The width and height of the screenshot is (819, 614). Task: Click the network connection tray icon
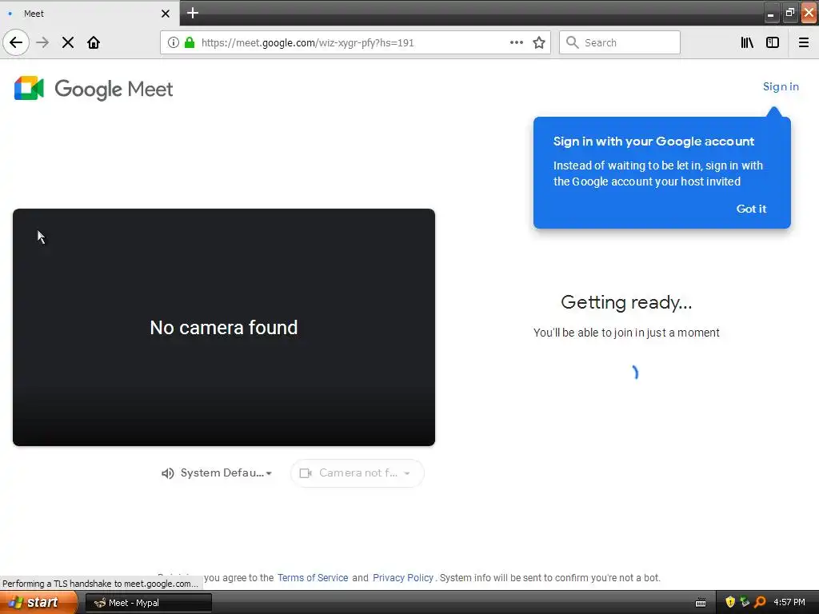(x=745, y=603)
